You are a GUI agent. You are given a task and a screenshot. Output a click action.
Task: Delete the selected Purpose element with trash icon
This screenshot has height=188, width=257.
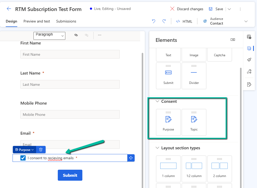pyautogui.click(x=41, y=150)
